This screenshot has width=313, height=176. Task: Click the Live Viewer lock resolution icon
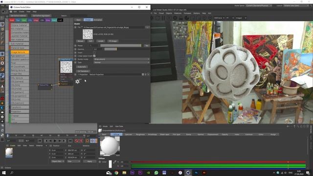tap(181, 18)
